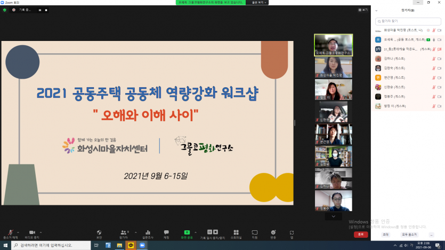445x250 pixels.
Task: Open the 설문조사 polls icon
Action: (x=148, y=234)
